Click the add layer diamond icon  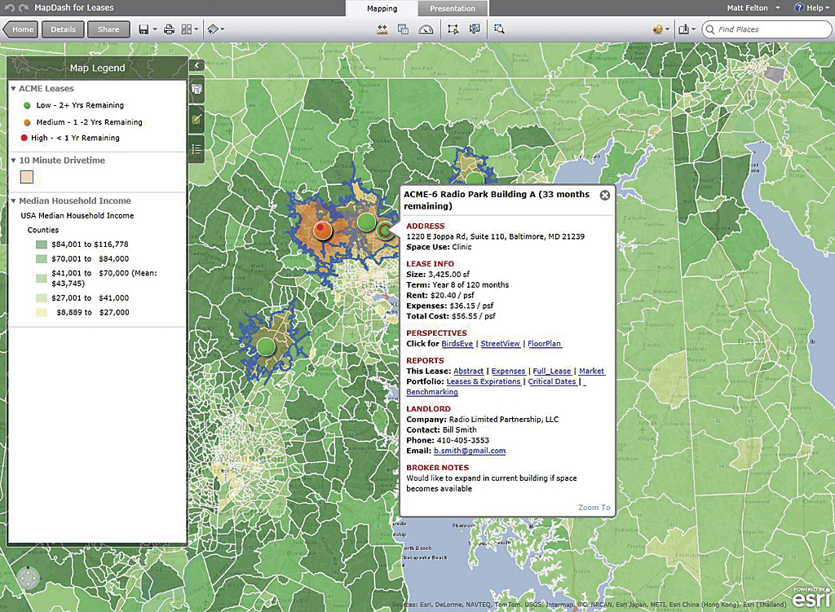(x=213, y=29)
